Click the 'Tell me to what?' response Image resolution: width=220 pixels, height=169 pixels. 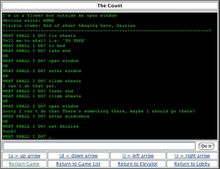44,41
